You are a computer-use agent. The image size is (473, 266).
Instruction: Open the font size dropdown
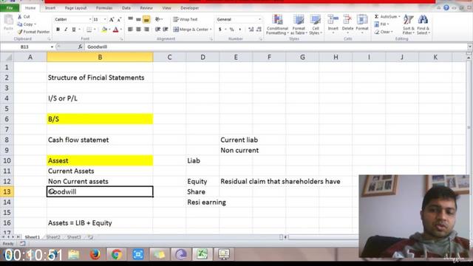click(105, 19)
